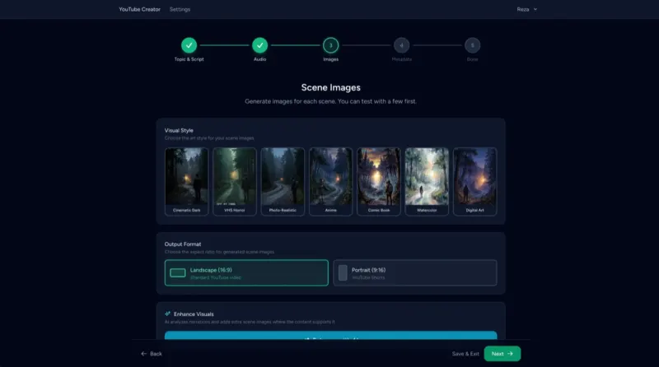659x367 pixels.
Task: Open the Settings menu item
Action: [x=180, y=9]
